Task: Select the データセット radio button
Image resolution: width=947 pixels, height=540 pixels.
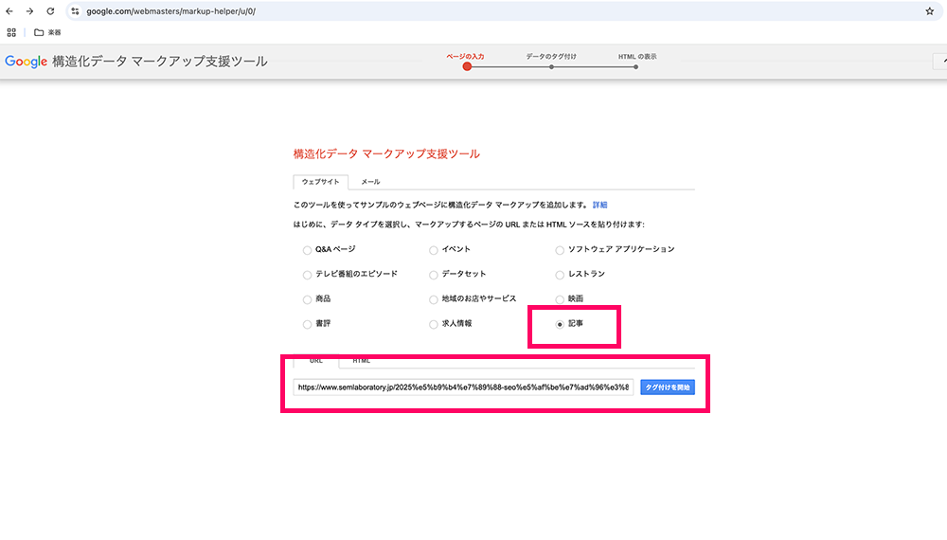Action: 433,275
